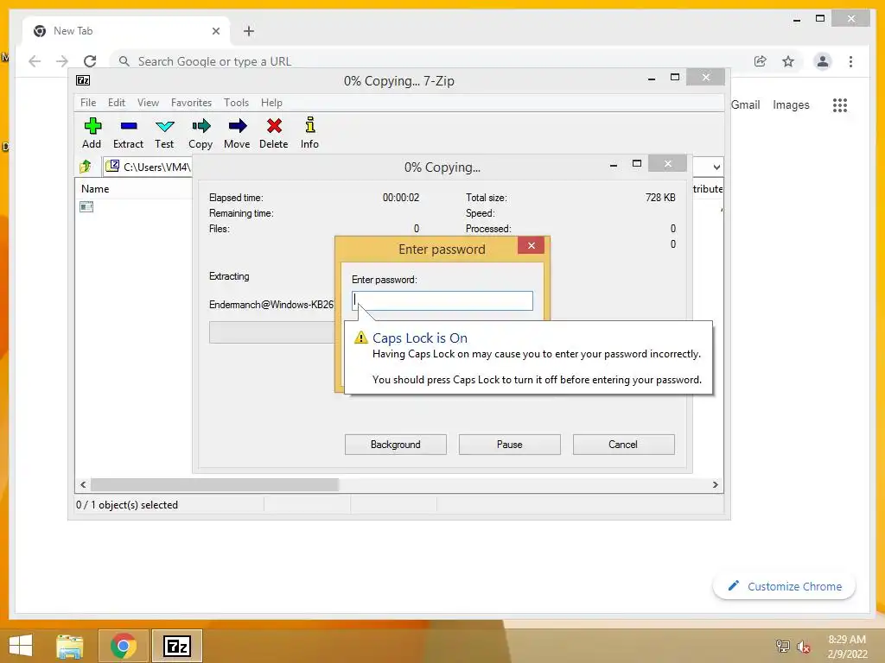Open the File menu in 7-Zip
This screenshot has height=663, width=885.
pos(88,103)
